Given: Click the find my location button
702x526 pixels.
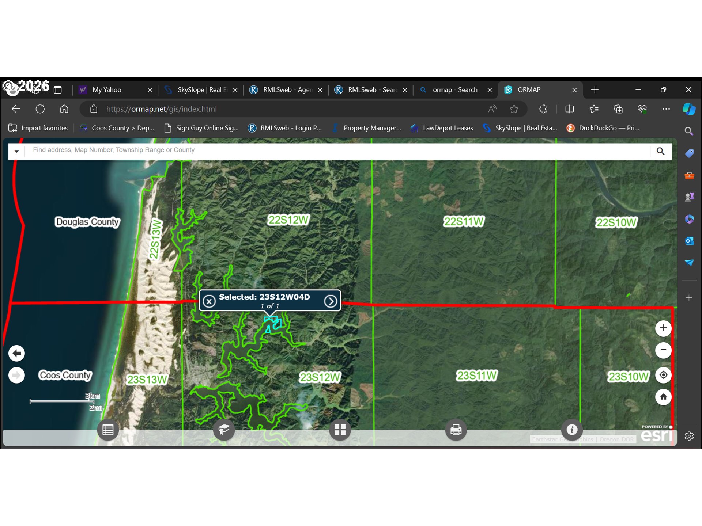Looking at the screenshot, I should coord(663,375).
